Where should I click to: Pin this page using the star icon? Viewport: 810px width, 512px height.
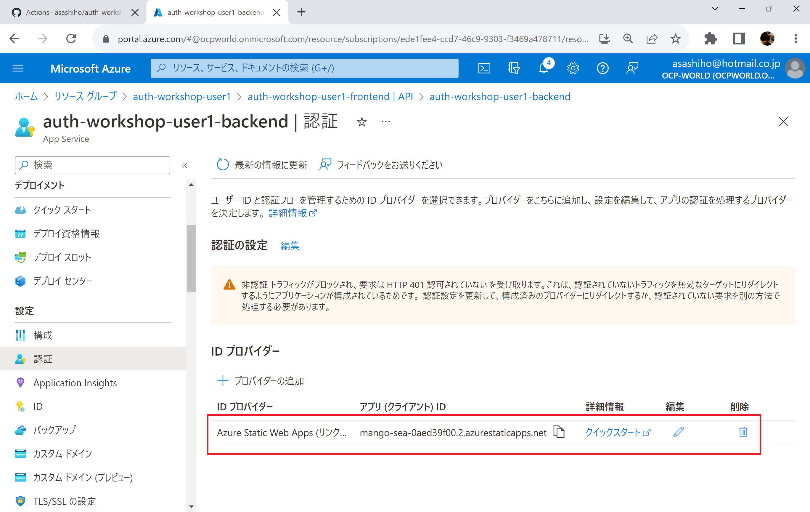[361, 122]
